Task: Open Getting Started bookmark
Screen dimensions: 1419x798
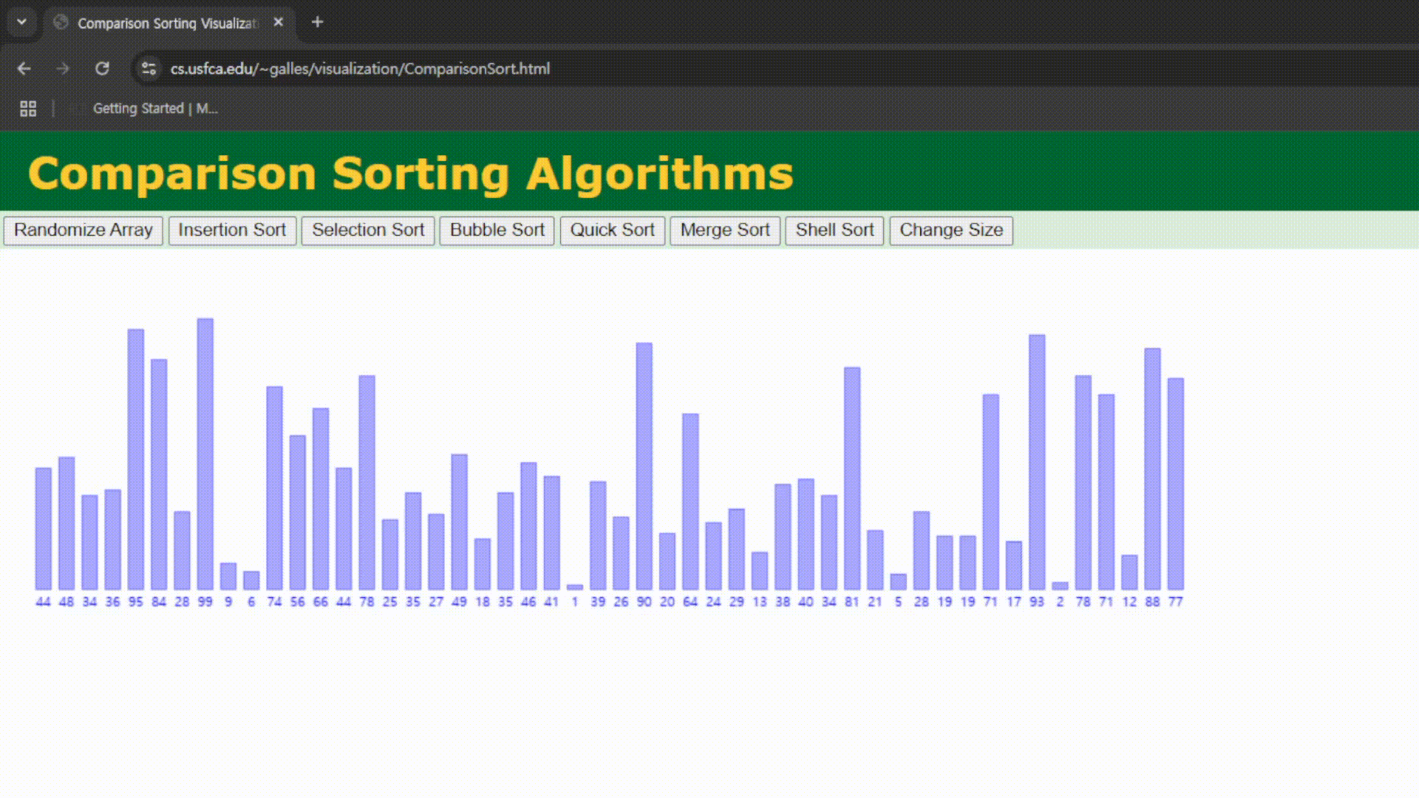Action: (x=154, y=109)
